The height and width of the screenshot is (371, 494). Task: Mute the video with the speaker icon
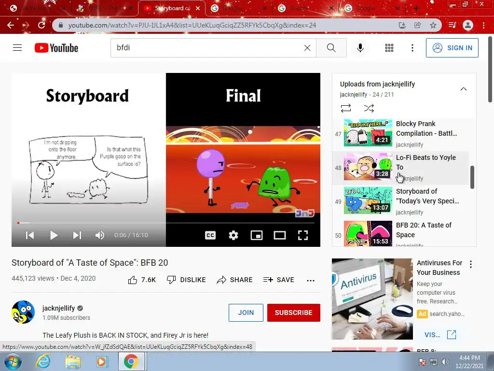[99, 235]
